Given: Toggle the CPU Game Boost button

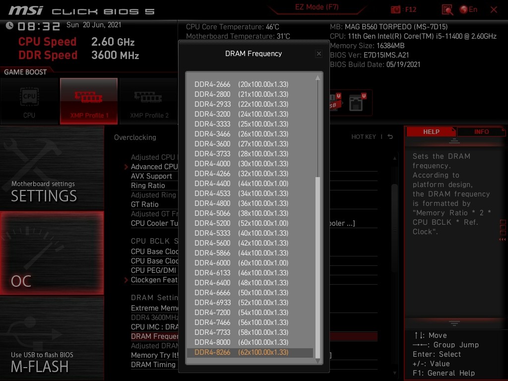Looking at the screenshot, I should coord(29,101).
